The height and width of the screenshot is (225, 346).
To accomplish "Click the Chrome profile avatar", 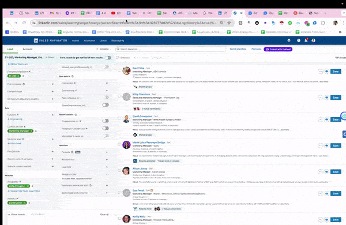I will (x=335, y=22).
